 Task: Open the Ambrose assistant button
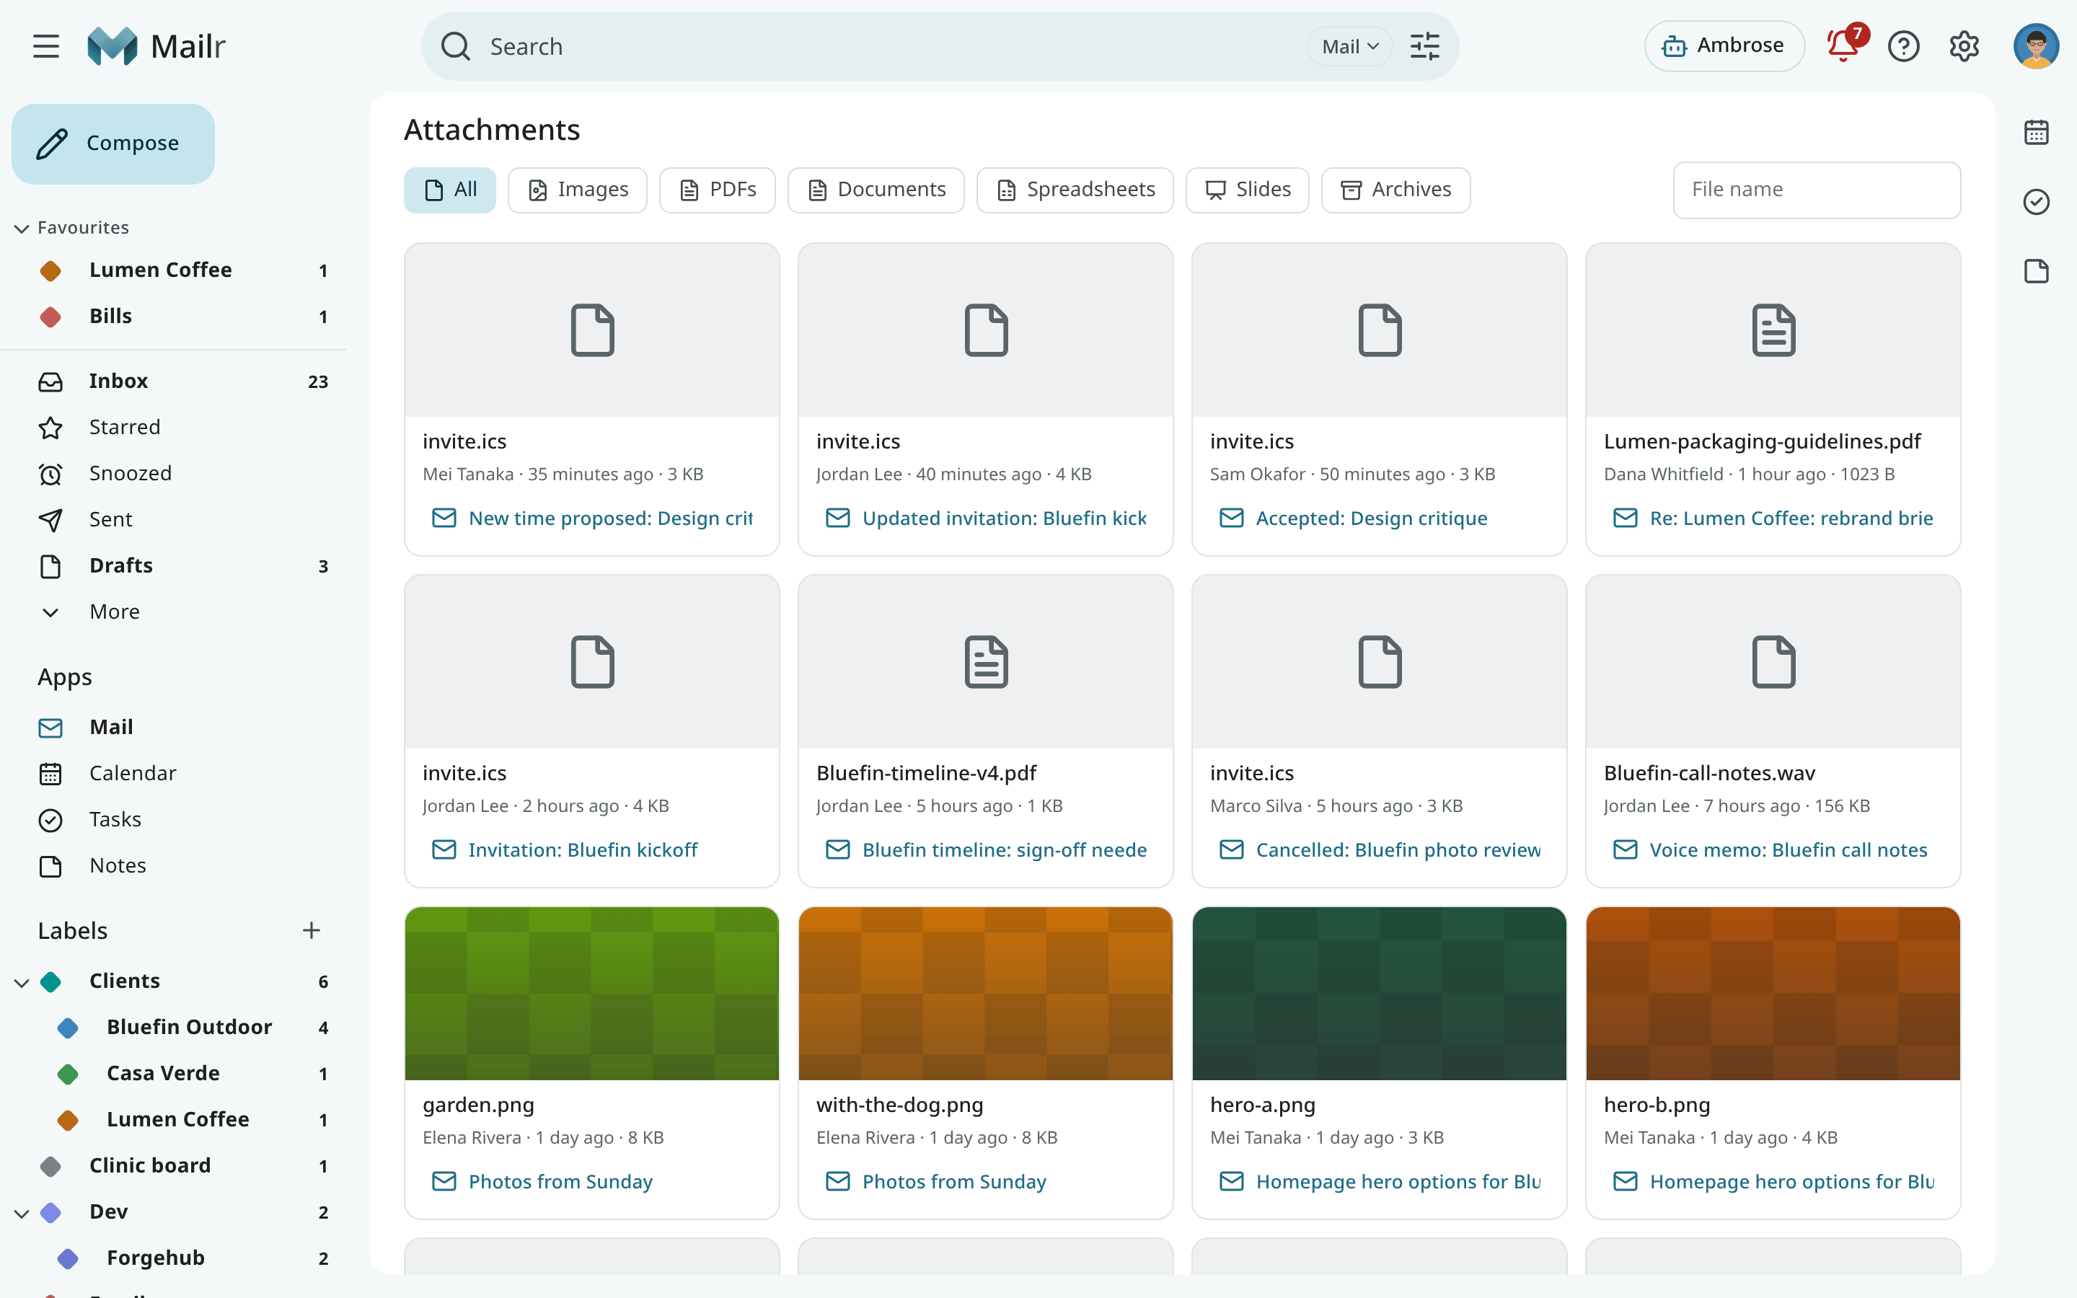pyautogui.click(x=1724, y=46)
